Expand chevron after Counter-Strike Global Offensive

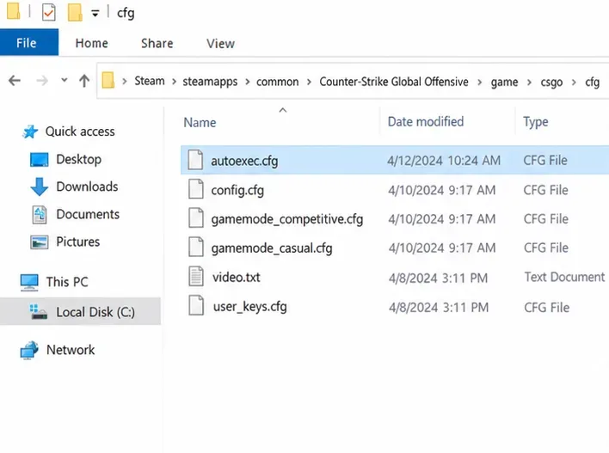tap(480, 82)
